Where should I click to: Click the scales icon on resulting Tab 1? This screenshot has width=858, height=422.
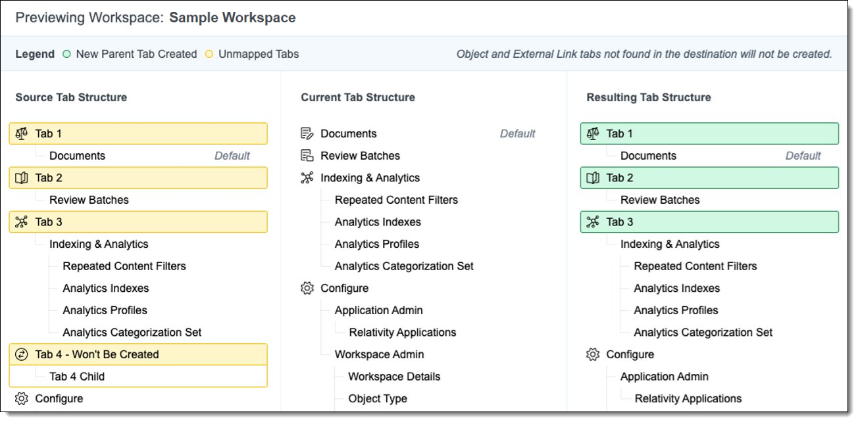(x=593, y=133)
